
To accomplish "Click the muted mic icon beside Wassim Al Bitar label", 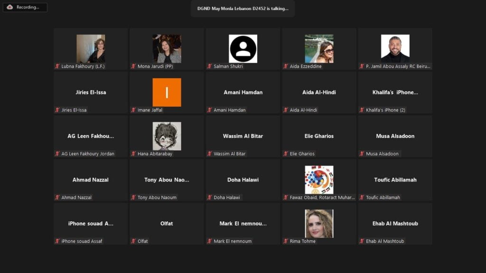I will tap(210, 154).
